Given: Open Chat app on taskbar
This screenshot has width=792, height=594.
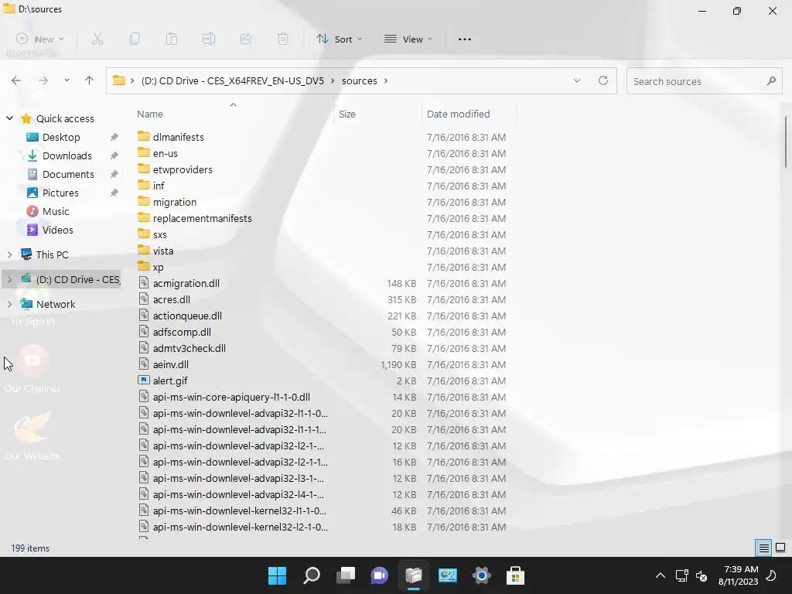Looking at the screenshot, I should (x=379, y=575).
